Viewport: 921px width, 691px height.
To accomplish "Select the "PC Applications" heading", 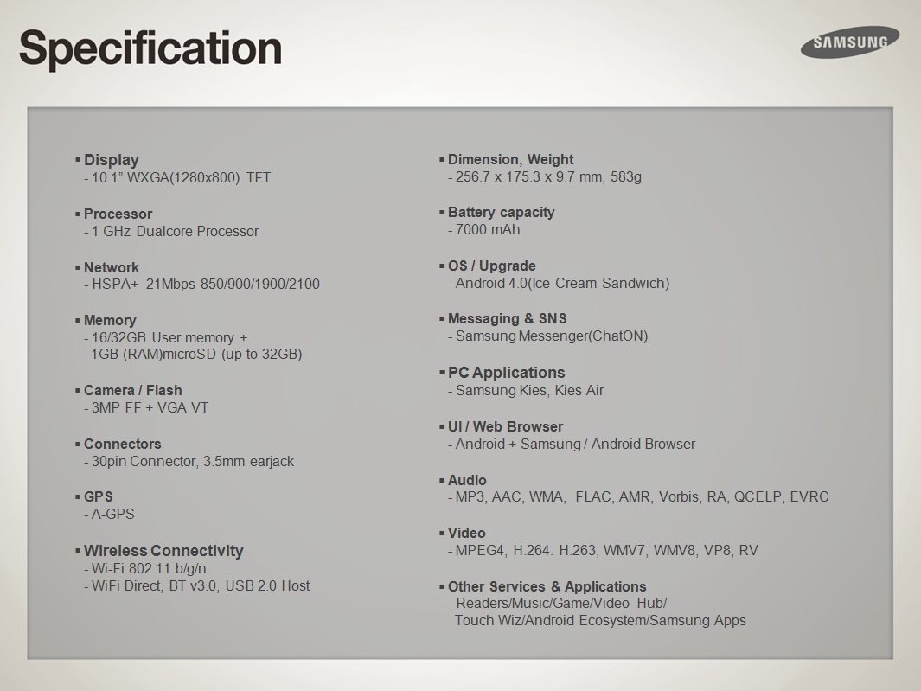I will [506, 373].
